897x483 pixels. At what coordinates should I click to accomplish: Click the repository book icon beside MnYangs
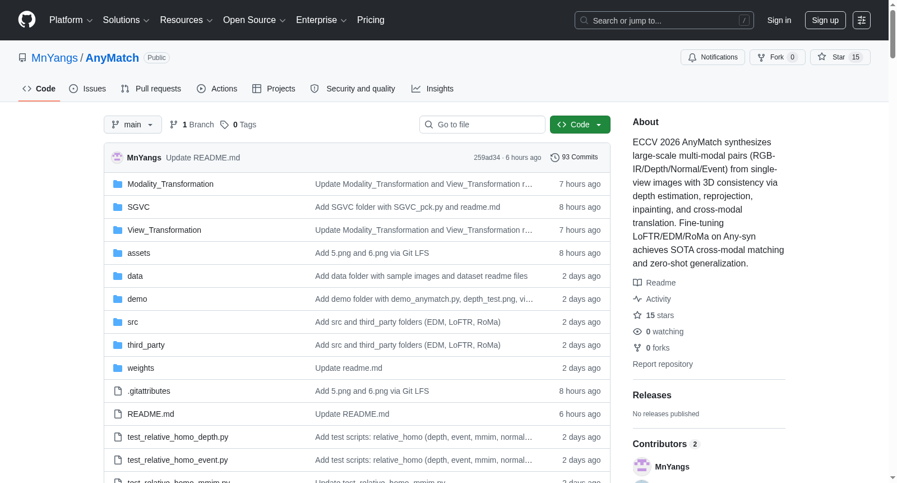pos(22,58)
